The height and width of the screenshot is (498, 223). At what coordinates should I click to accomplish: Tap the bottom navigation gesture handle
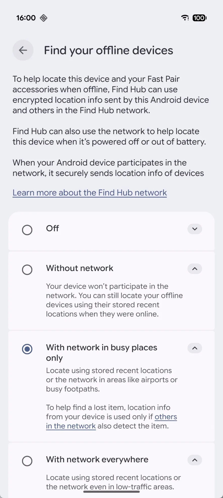click(112, 492)
